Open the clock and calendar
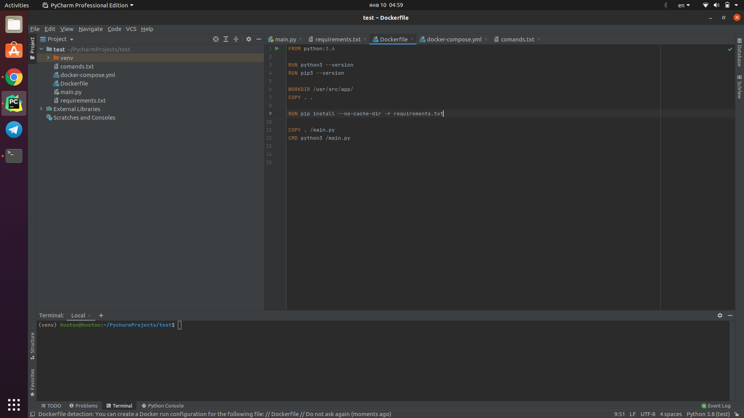Screen dimensions: 744x418 tap(386, 5)
